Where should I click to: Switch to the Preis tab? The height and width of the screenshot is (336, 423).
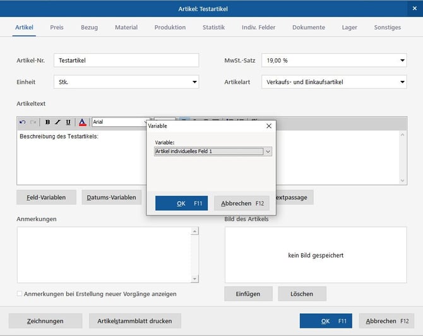tap(57, 27)
